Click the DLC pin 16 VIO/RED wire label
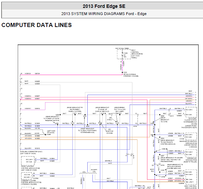203x189 pixels. coord(28,73)
